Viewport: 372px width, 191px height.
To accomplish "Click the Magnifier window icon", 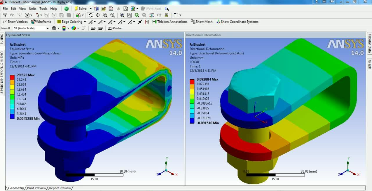I will pyautogui.click(x=130, y=15).
